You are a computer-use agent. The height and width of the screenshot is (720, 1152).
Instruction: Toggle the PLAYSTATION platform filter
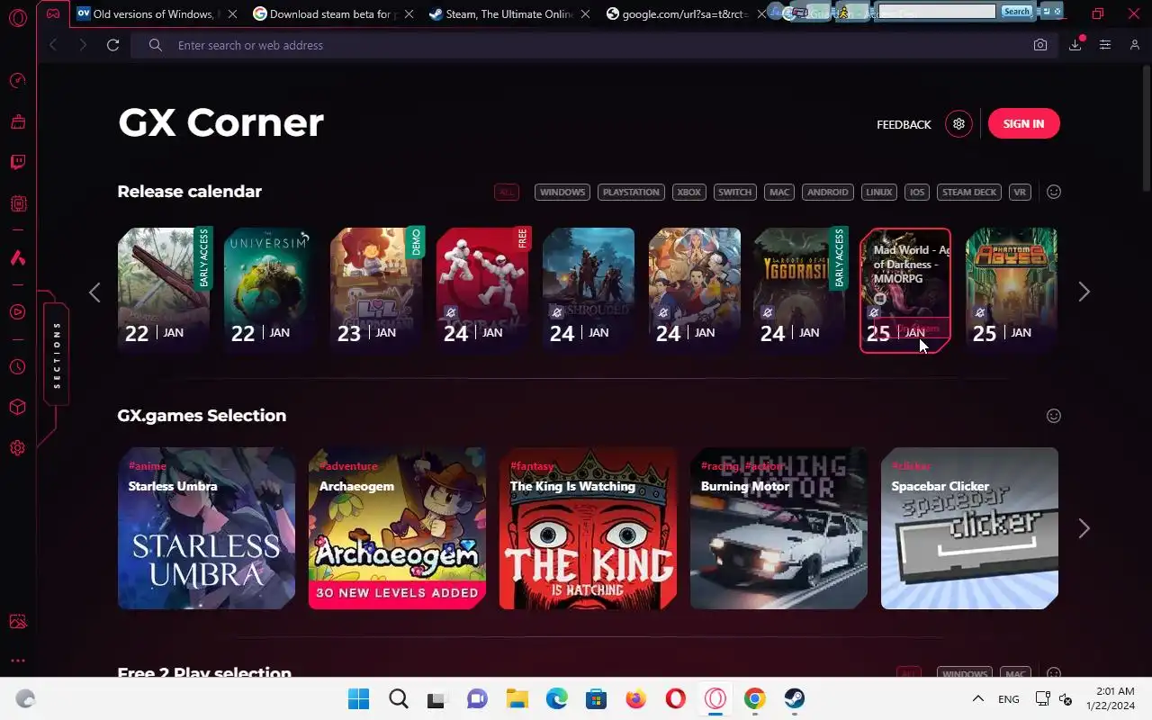tap(631, 192)
